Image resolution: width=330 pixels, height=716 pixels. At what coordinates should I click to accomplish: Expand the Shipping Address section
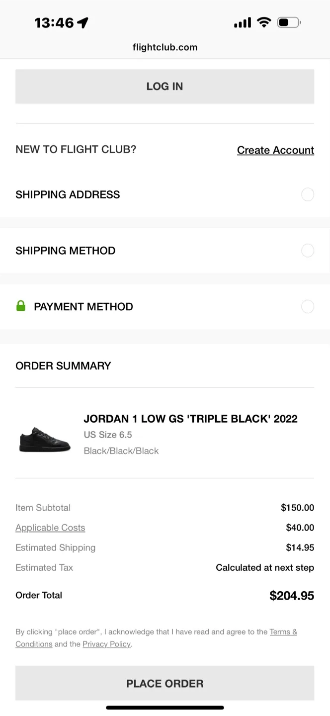click(x=68, y=194)
